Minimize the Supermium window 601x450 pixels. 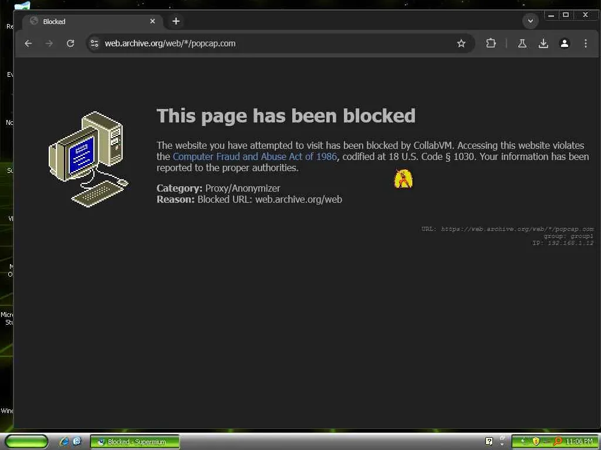pos(551,15)
